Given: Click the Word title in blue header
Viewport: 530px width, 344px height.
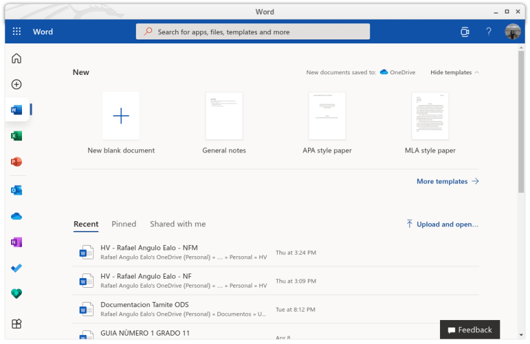Looking at the screenshot, I should [x=43, y=32].
